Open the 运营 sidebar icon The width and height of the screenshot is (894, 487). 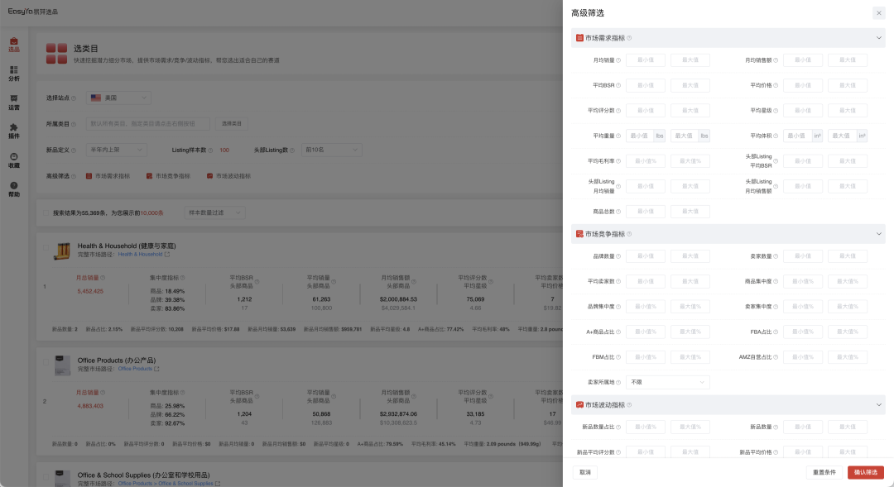pyautogui.click(x=14, y=103)
